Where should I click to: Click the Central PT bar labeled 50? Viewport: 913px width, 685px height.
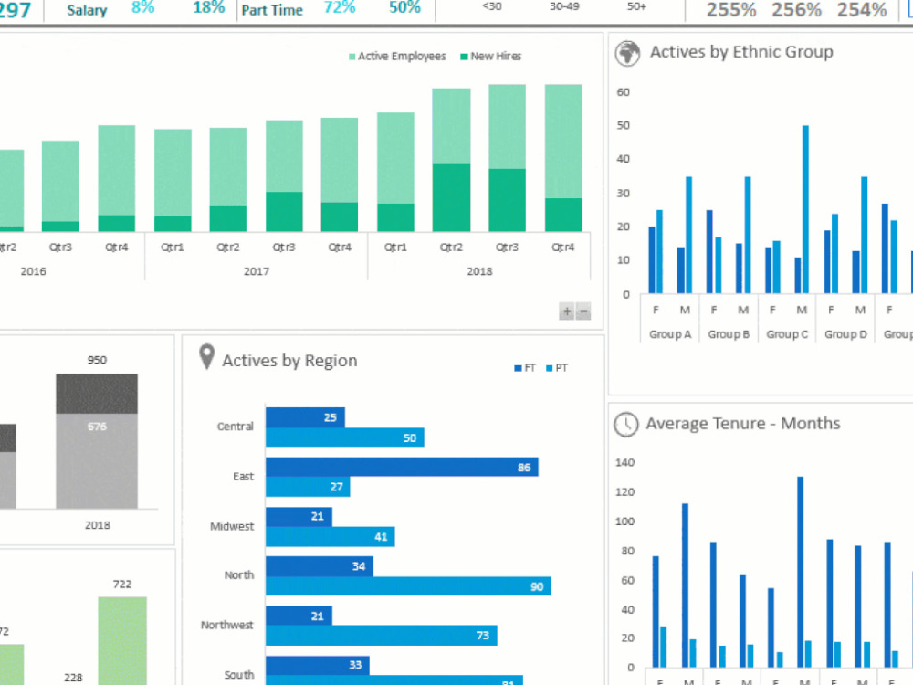[x=345, y=437]
